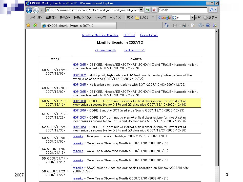Expand the Google toolbar search box dropdown
Screen dimensions: 243x182
pyautogui.click(x=192, y=18)
